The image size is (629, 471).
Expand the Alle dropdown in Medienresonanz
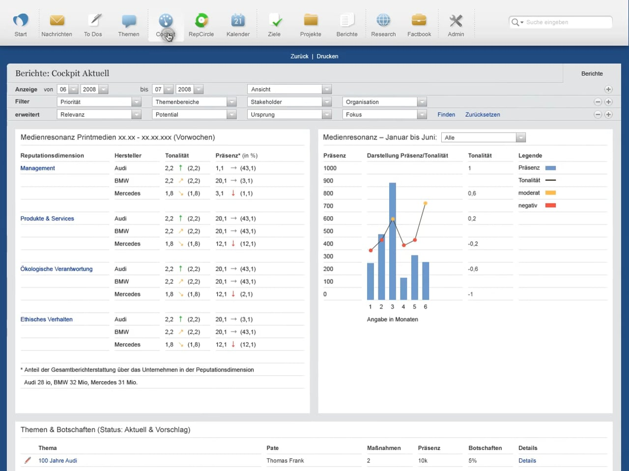point(521,138)
